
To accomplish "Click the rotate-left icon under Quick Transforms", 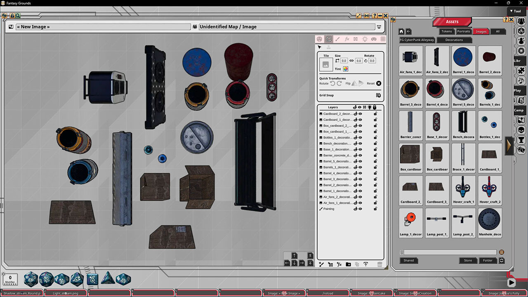I will click(332, 83).
